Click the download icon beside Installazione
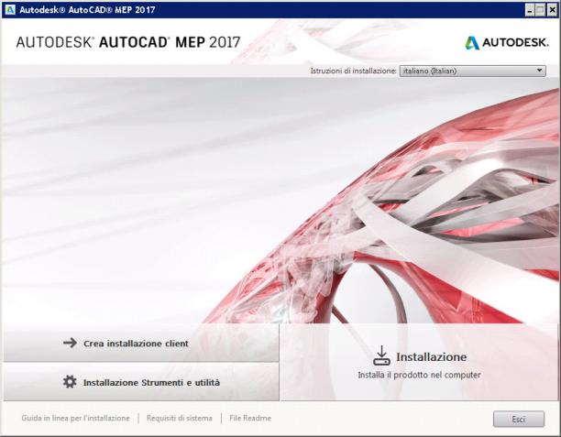561x437 pixels. [x=381, y=355]
